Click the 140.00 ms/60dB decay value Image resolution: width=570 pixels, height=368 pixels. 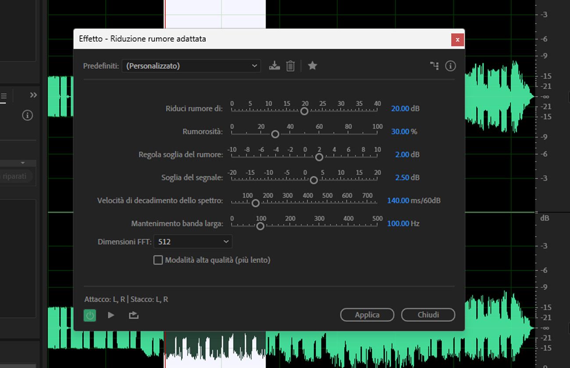pyautogui.click(x=398, y=201)
